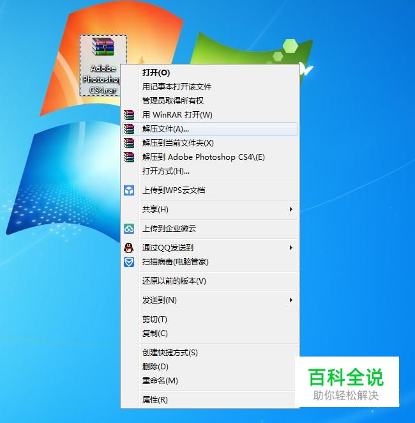Image resolution: width=415 pixels, height=423 pixels.
Task: Click the 发送到(N) menu label
Action: (x=160, y=300)
